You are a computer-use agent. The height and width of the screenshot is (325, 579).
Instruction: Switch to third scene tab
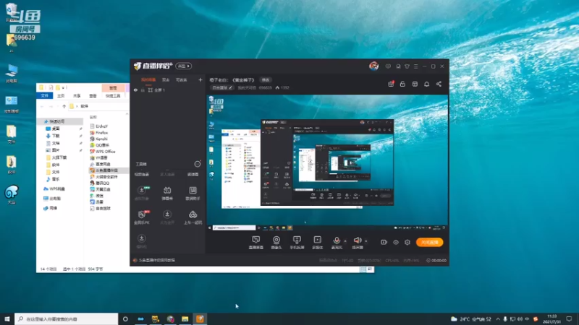pyautogui.click(x=182, y=79)
